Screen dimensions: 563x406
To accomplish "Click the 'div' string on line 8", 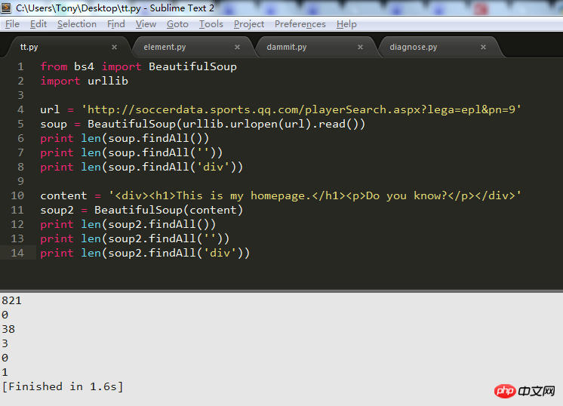I will click(x=214, y=167).
